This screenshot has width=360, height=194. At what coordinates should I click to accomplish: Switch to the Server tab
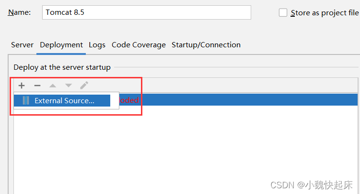point(22,45)
